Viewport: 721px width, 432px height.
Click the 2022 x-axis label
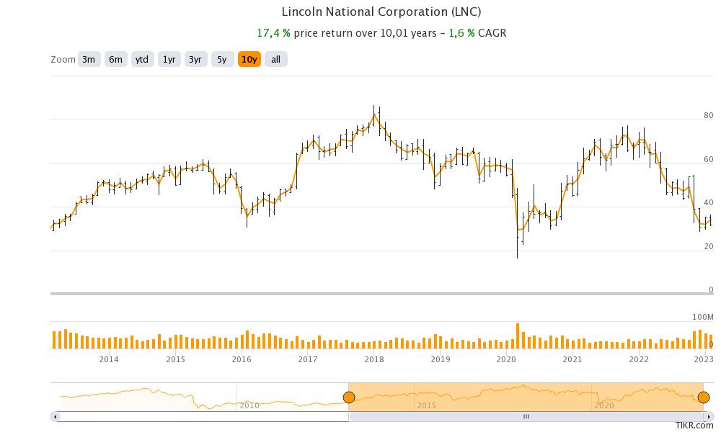coord(639,359)
